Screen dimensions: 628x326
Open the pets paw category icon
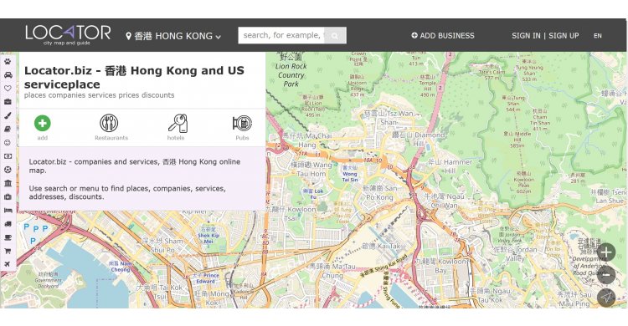(8, 62)
